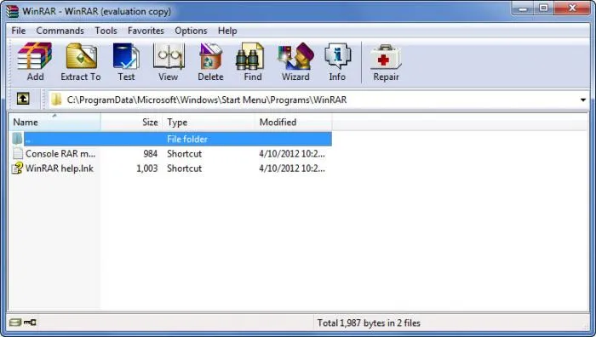Screen dimensions: 596x337
Task: Click modified date of WinRAR help.lnk row
Action: point(292,168)
